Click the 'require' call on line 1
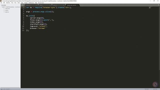The height and width of the screenshot is (90, 160). pyautogui.click(x=38, y=7)
